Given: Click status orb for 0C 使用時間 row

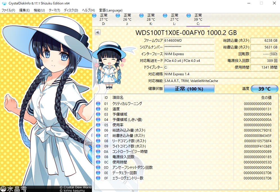Looking at the screenshot, I should point(98,162).
